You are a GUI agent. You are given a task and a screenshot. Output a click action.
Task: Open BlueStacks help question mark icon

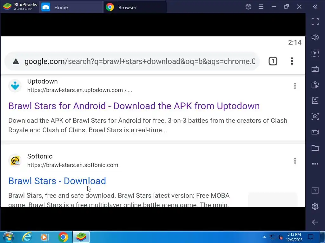click(x=248, y=7)
